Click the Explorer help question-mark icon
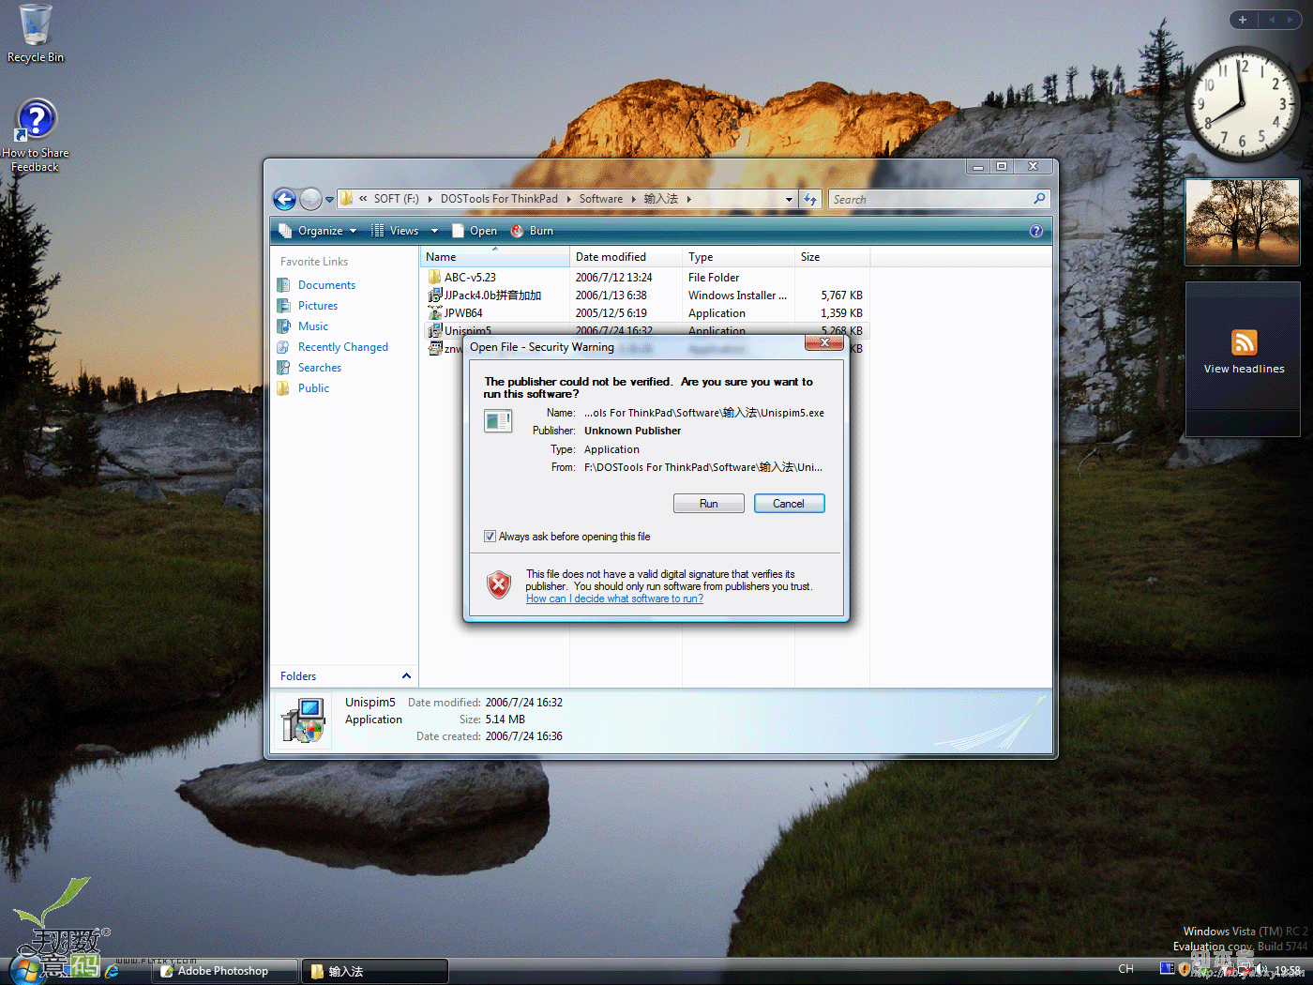Viewport: 1313px width, 985px height. (x=1036, y=231)
